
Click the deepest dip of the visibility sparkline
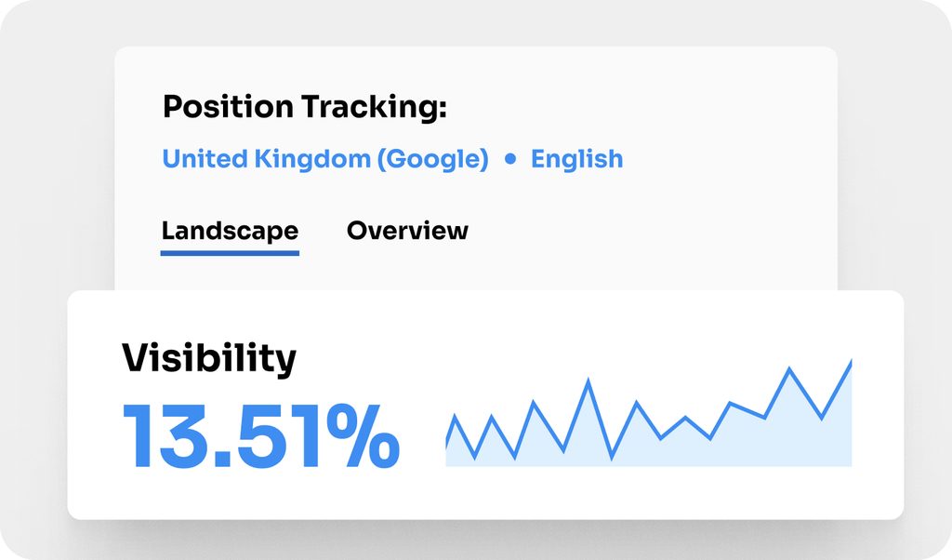click(x=612, y=456)
